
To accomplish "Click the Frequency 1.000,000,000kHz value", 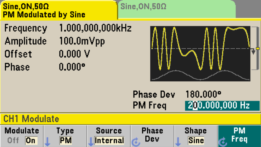I will (95, 28).
